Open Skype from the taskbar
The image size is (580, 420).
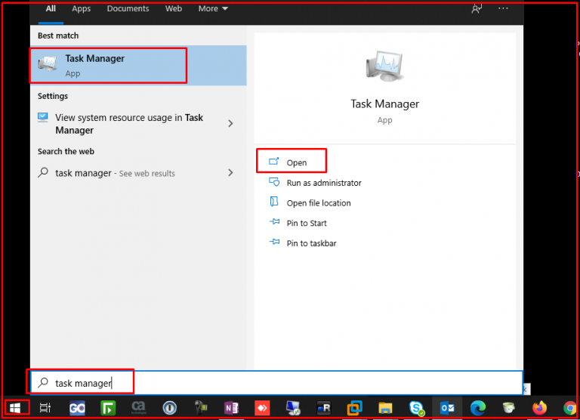coord(417,408)
